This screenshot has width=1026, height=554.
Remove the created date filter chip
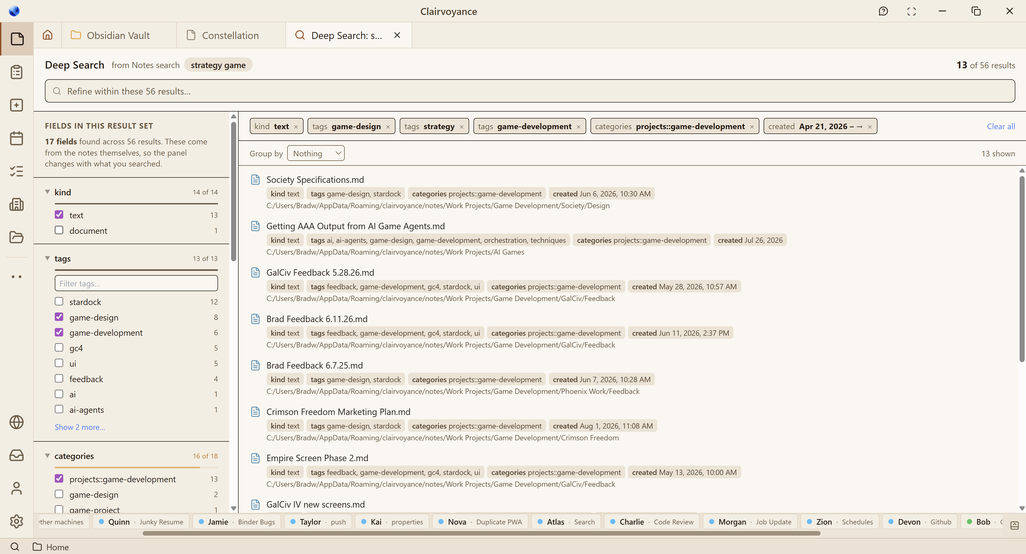870,126
